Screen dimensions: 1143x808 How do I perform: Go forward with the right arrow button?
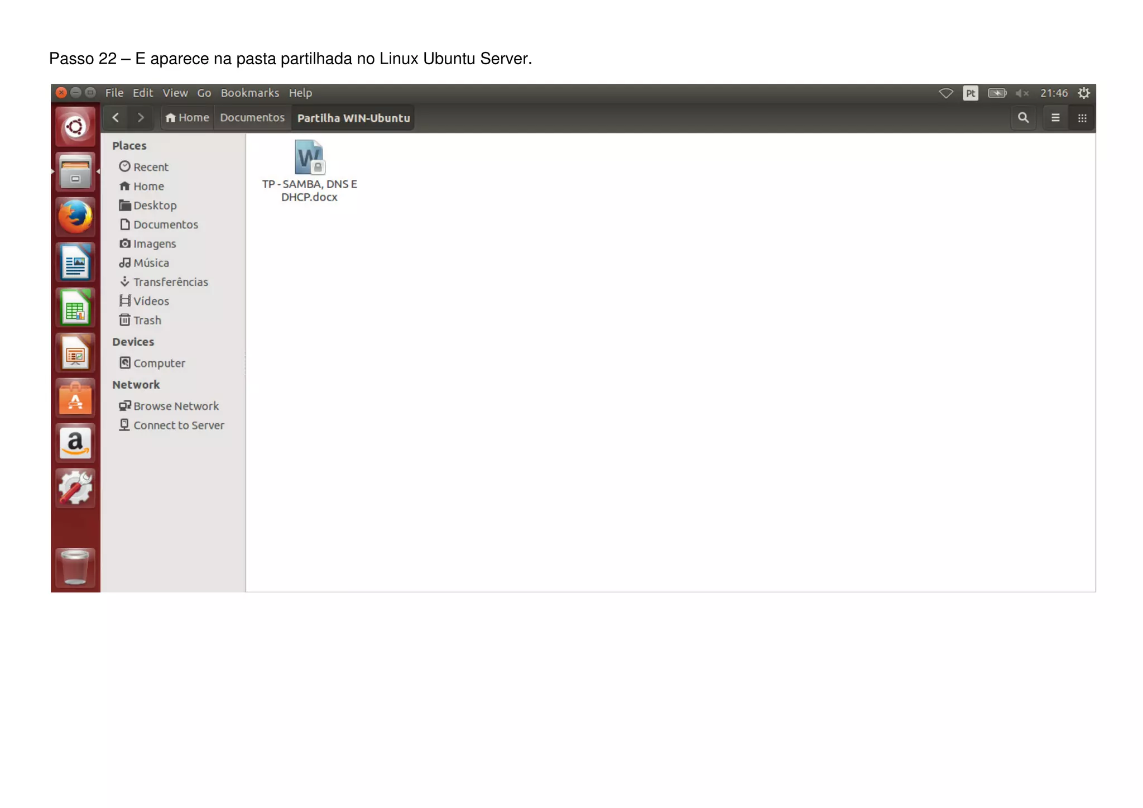click(x=140, y=118)
